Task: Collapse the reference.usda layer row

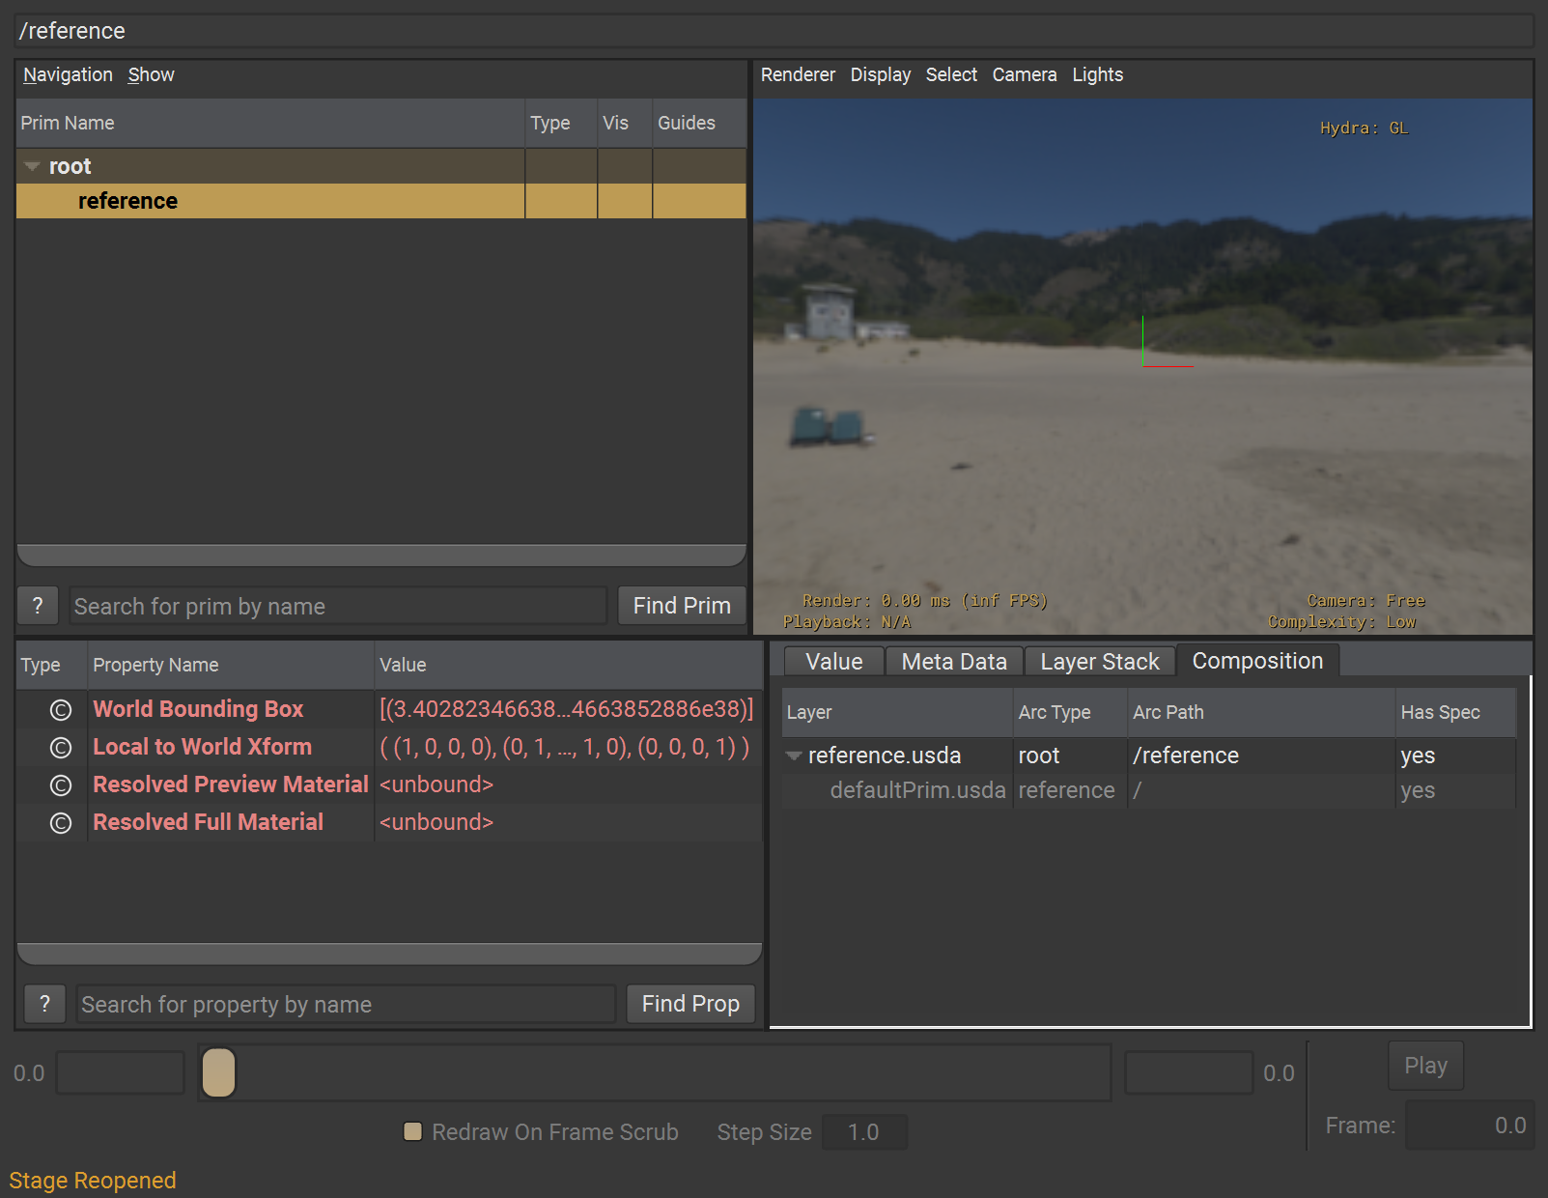Action: click(x=794, y=756)
